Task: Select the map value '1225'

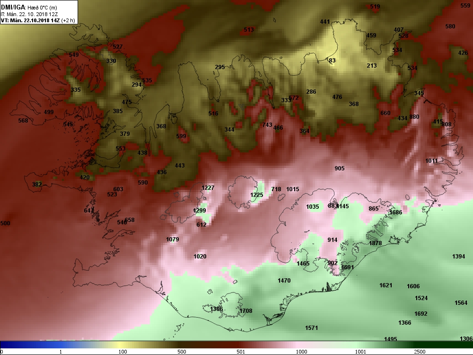Action: click(257, 195)
